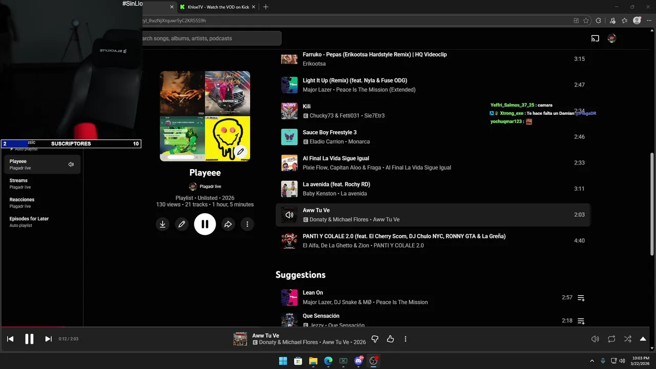Click the cast to device icon
This screenshot has height=369, width=656.
click(595, 38)
